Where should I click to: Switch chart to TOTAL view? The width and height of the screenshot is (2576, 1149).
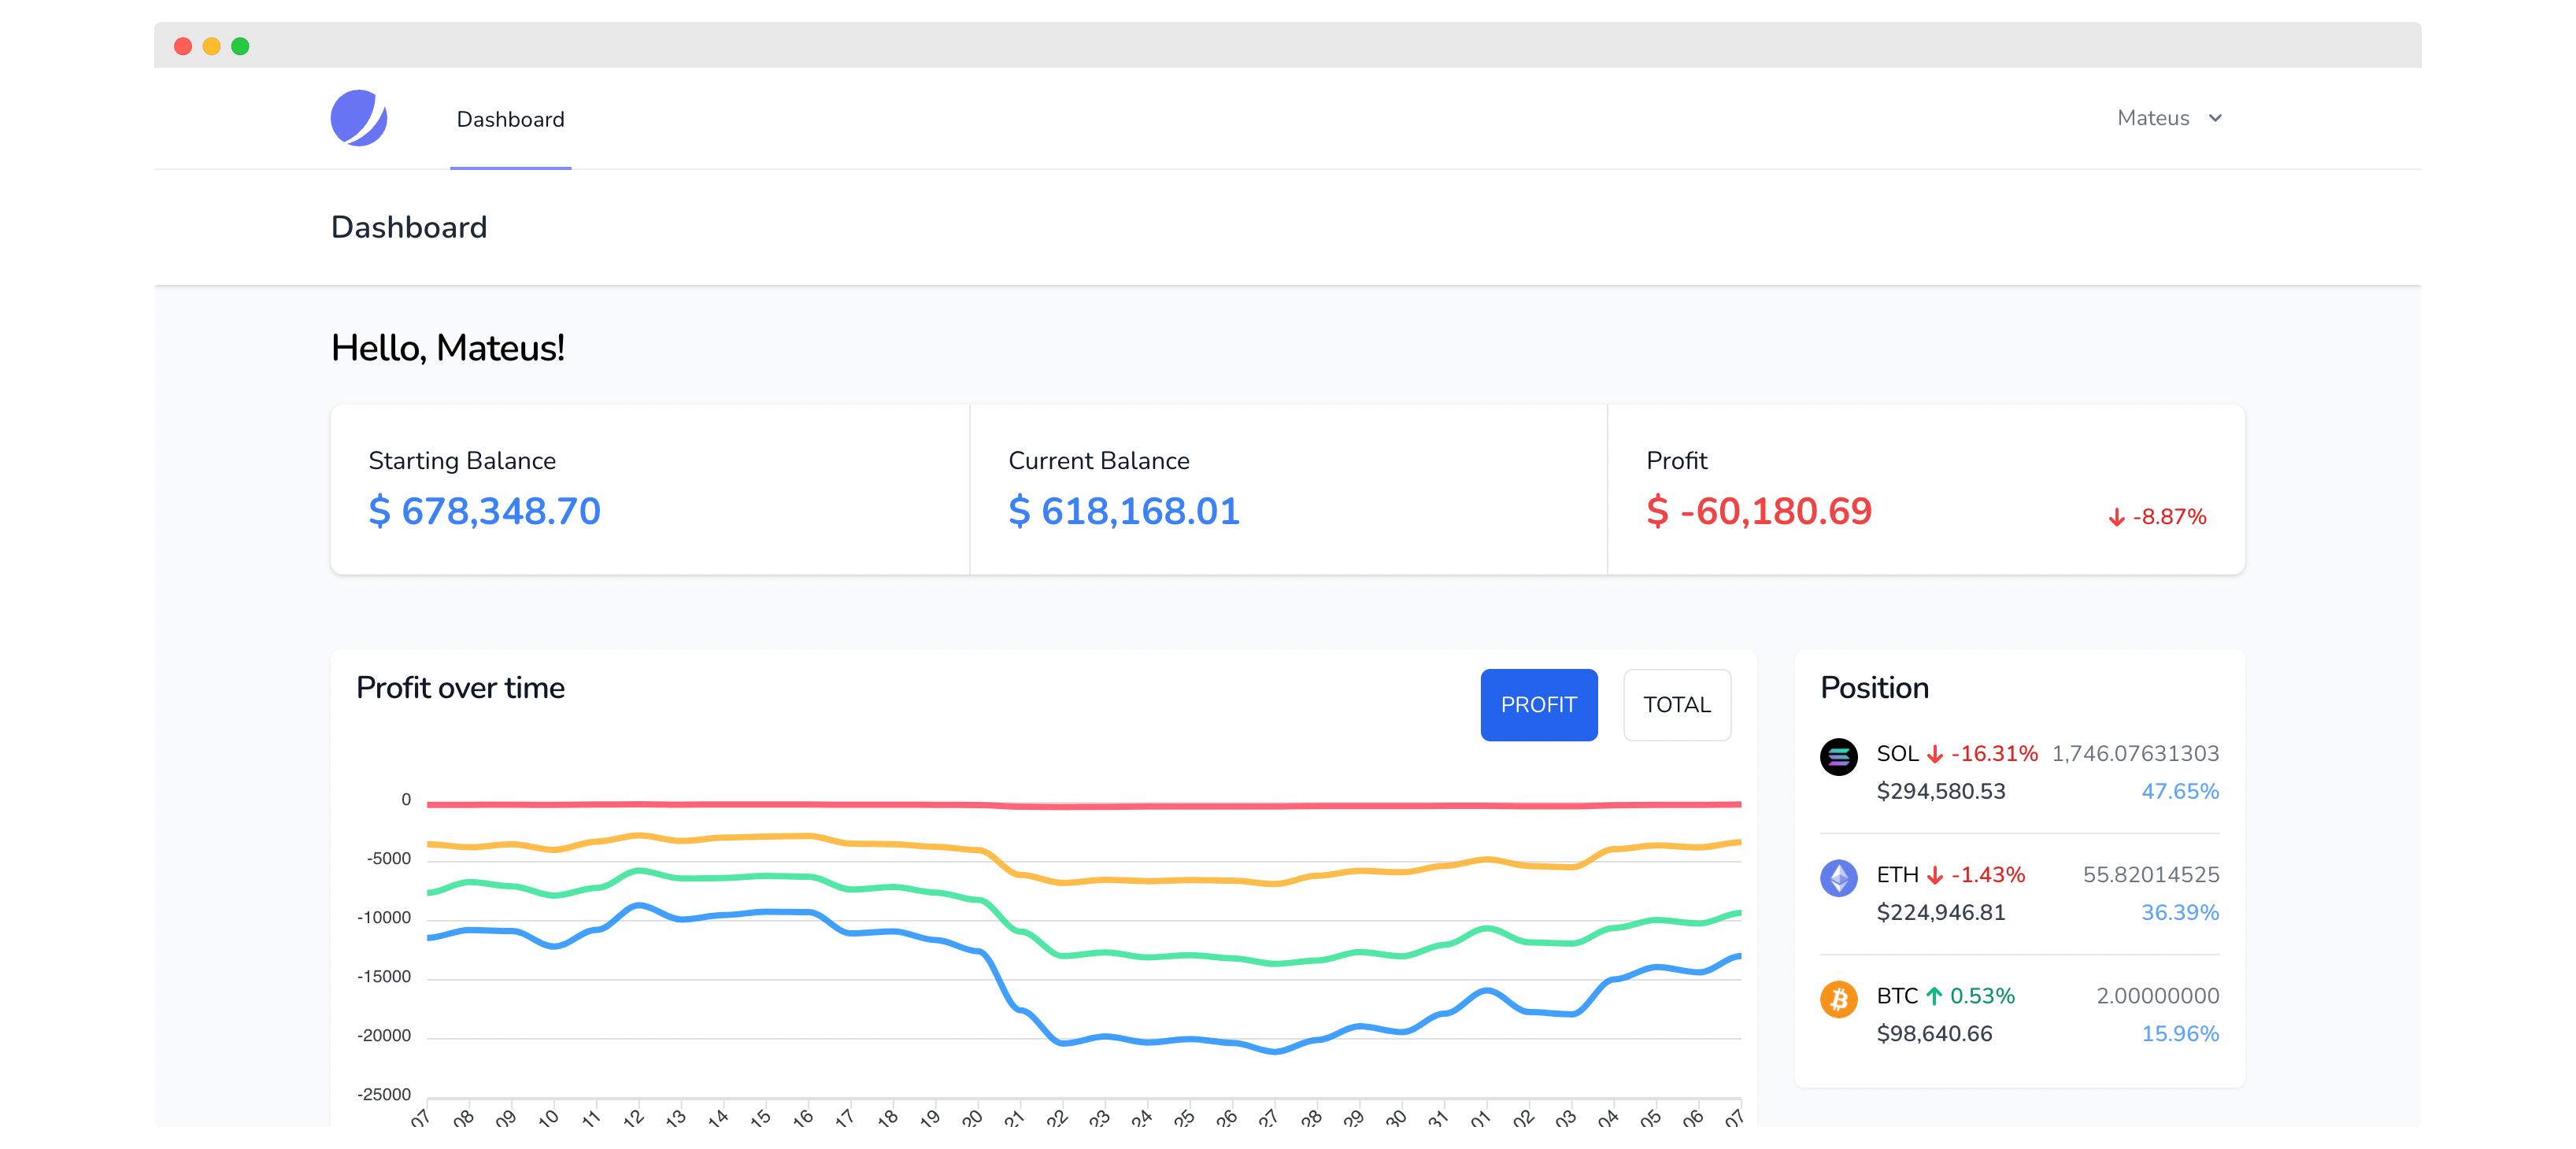pos(1676,705)
